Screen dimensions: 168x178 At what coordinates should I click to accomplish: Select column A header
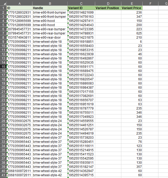[x=19, y=4]
